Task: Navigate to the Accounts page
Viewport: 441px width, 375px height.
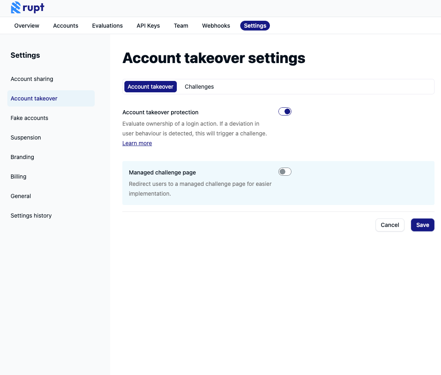Action: (x=65, y=25)
